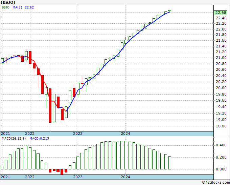Select the 19.40 price axis label

click(x=221, y=107)
